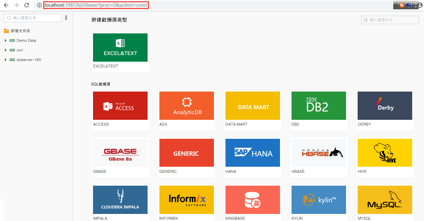Viewport: 424px width, 221px height.
Task: Choose the Microsoft ACCESS data source
Action: coord(120,106)
